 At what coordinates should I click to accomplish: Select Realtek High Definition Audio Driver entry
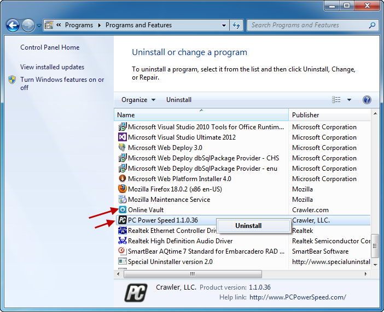181,241
